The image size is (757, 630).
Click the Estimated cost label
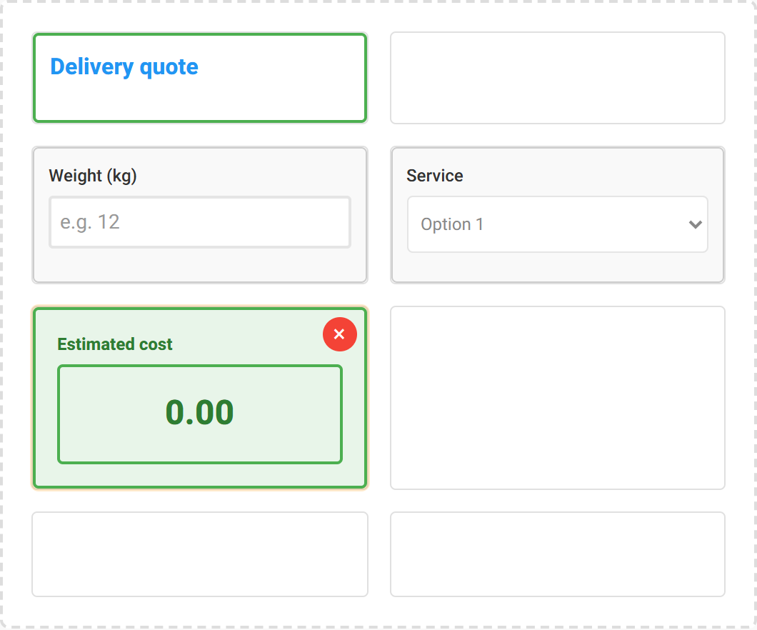pyautogui.click(x=115, y=344)
